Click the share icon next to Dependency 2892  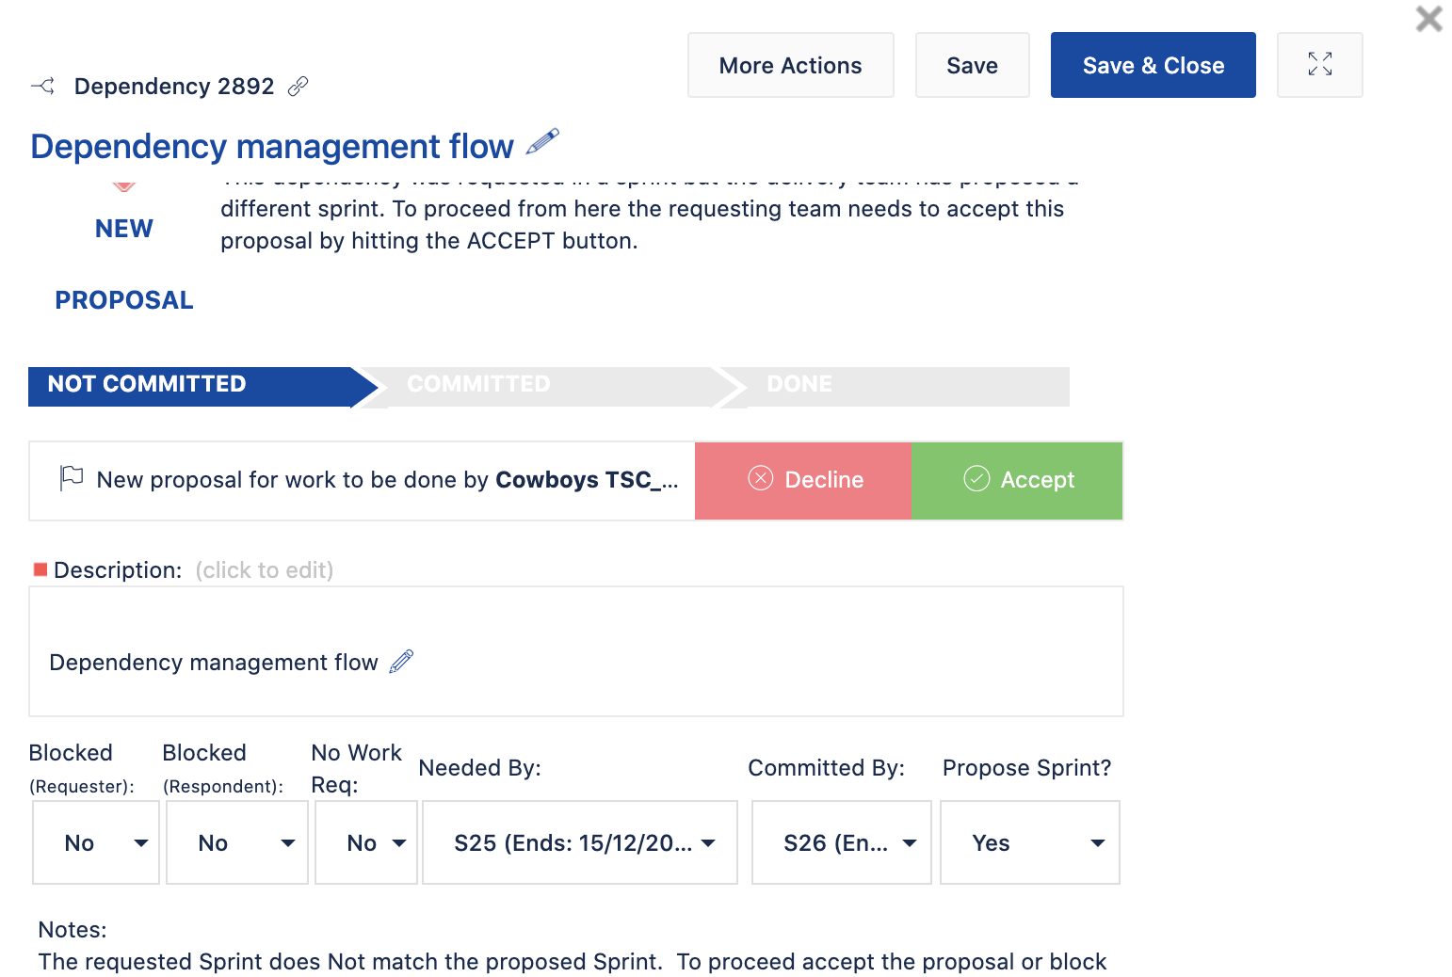pyautogui.click(x=42, y=86)
